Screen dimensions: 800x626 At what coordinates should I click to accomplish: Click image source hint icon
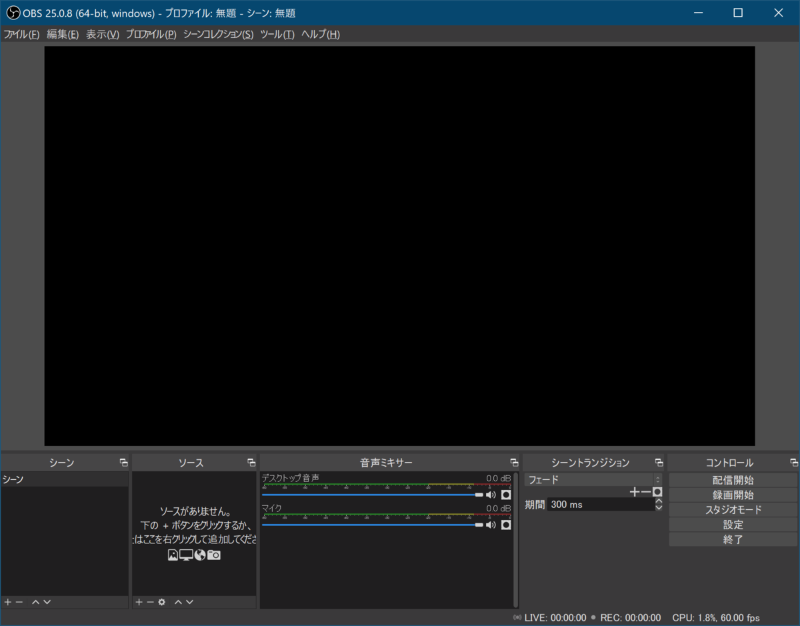[173, 555]
